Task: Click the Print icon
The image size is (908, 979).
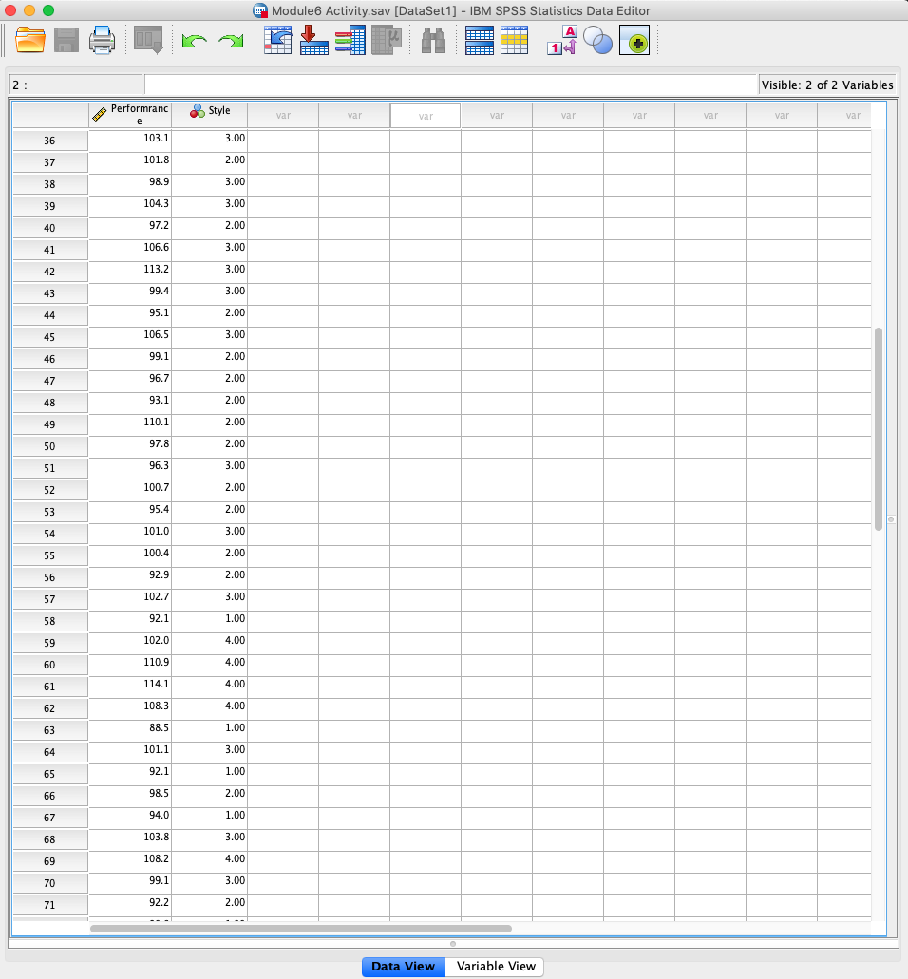Action: tap(102, 40)
